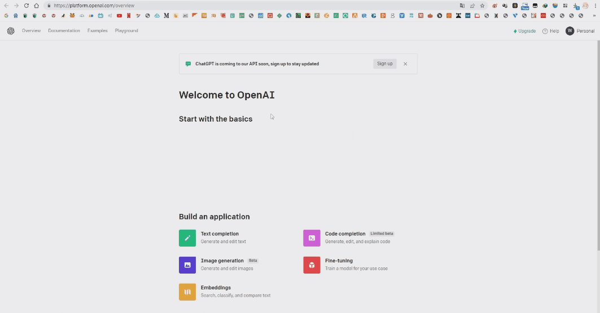
Task: Open the Image generation purple icon
Action: [x=187, y=265]
